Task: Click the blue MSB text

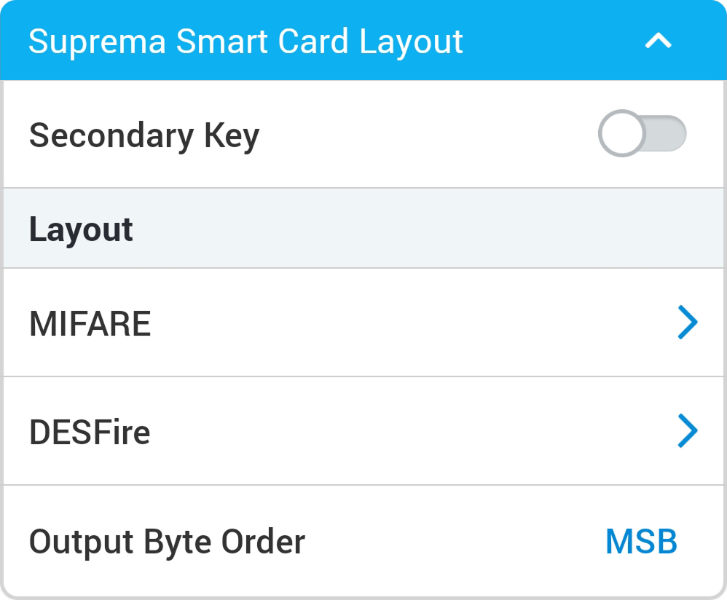Action: 641,542
